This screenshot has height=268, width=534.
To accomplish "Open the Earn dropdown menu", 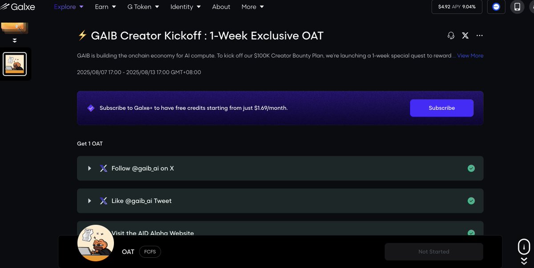I will pyautogui.click(x=105, y=7).
